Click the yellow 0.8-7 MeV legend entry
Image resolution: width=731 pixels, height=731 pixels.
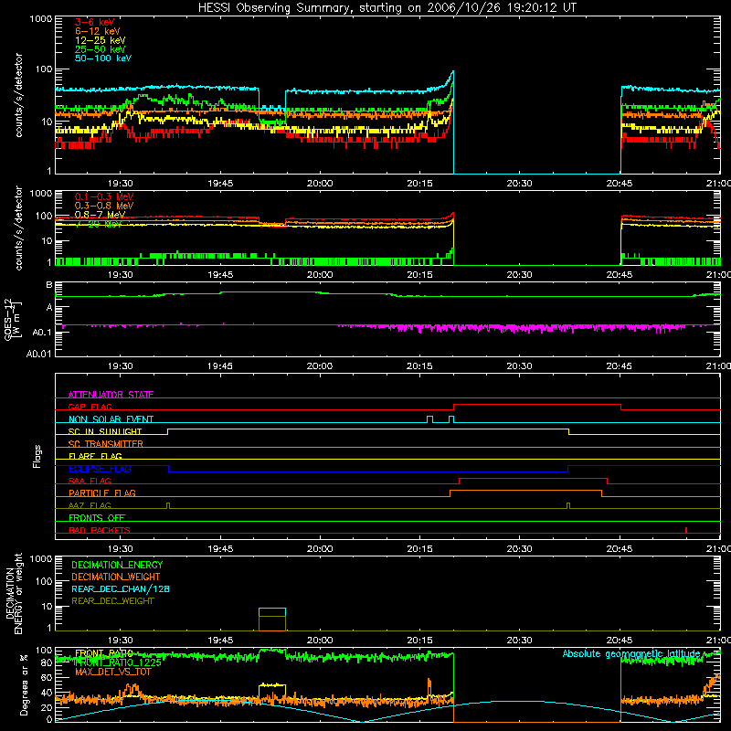click(100, 215)
